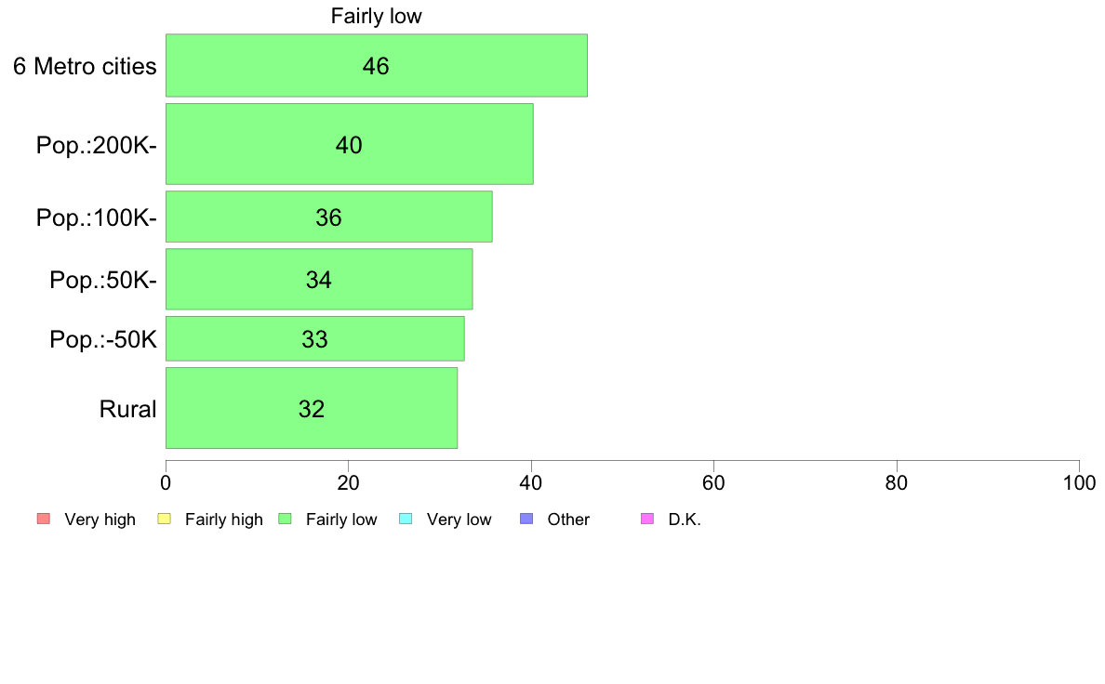This screenshot has width=1105, height=684.
Task: Select the 6 Metro cities bar
Action: tap(377, 65)
